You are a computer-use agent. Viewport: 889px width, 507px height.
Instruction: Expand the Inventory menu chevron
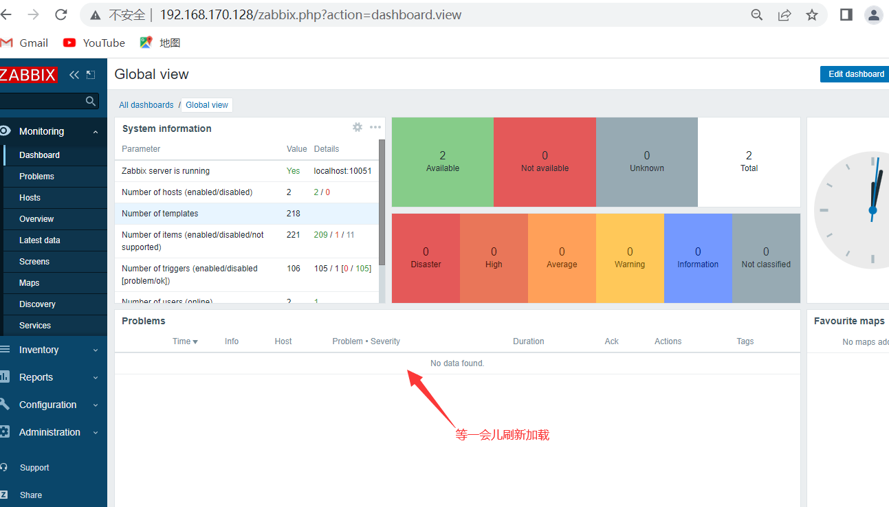pyautogui.click(x=96, y=350)
